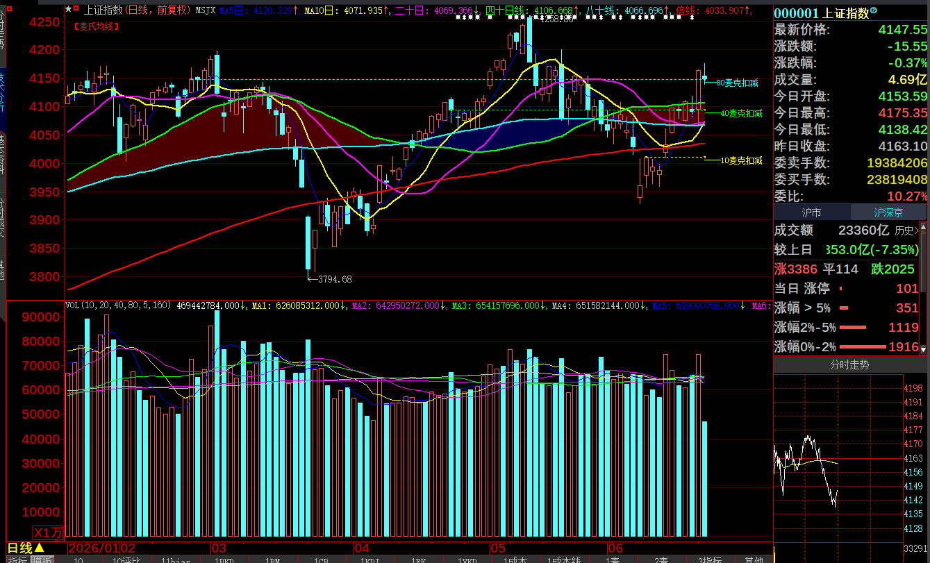Screen dimensions: 930x563
Task: Click the 涨幅0%-2% progress bar
Action: click(863, 346)
